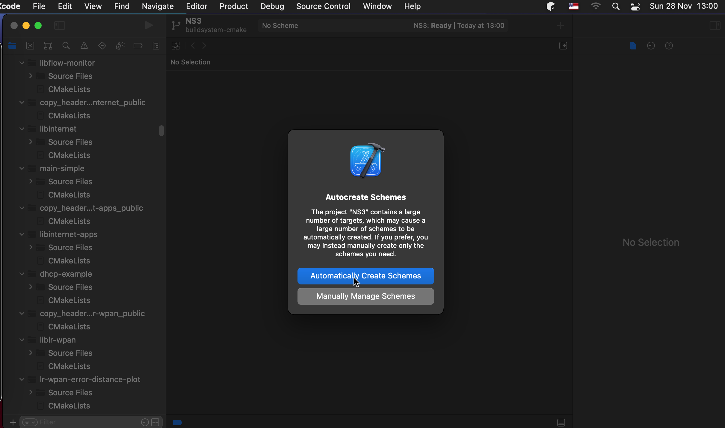Expand Source Files under main-simple
This screenshot has height=428, width=725.
[31, 182]
